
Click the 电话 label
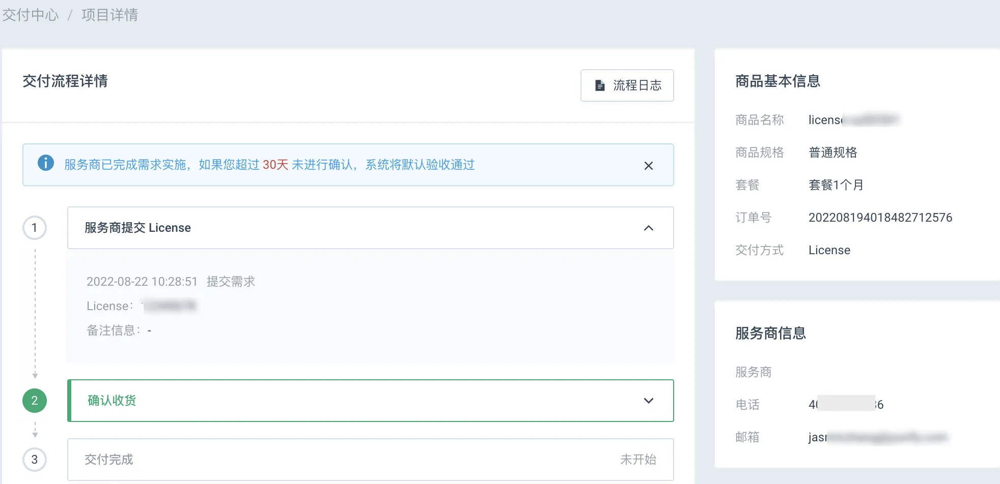[747, 405]
